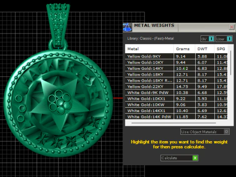Click the 9.49 DWT value

202,87
